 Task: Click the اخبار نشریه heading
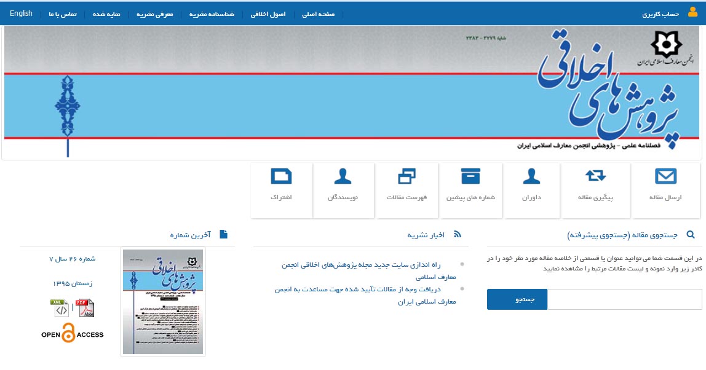tap(426, 235)
